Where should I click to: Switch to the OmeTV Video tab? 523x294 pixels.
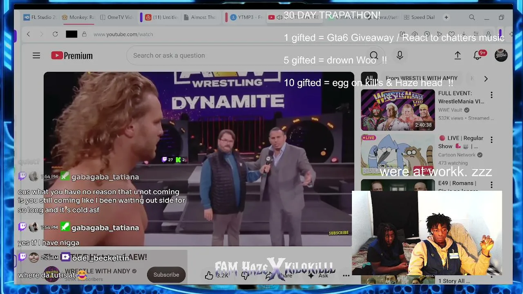coord(116,18)
